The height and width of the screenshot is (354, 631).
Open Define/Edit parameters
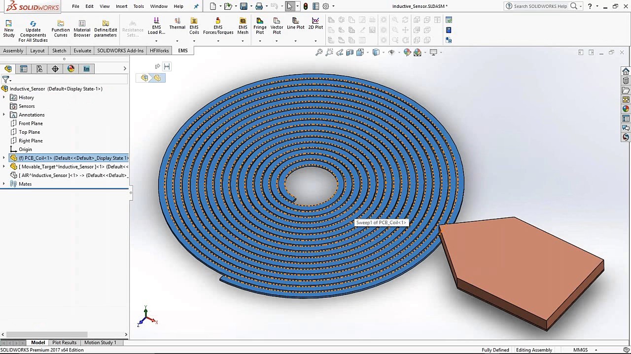105,29
